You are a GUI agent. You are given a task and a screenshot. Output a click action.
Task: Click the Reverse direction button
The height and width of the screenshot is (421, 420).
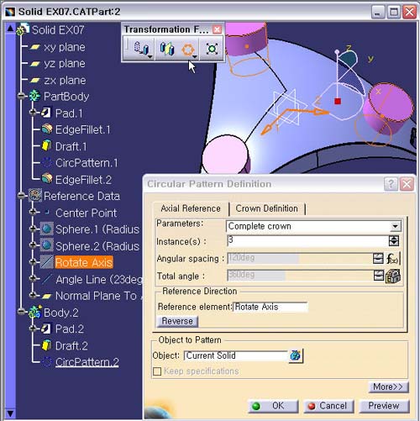point(177,321)
